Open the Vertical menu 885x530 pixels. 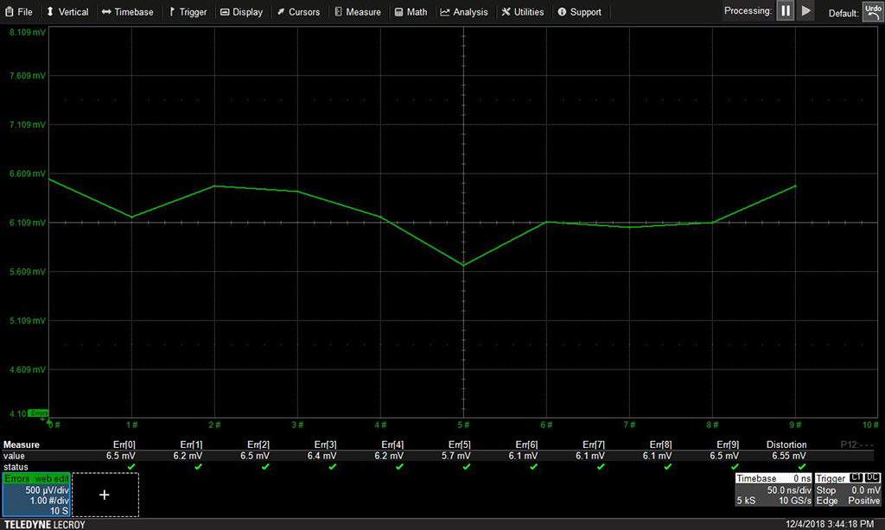(67, 12)
